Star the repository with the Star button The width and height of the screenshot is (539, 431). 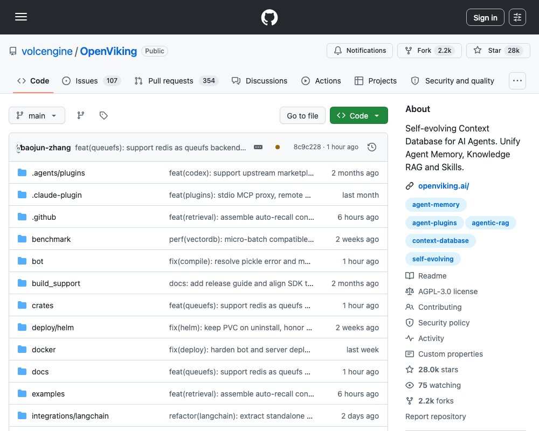point(498,51)
